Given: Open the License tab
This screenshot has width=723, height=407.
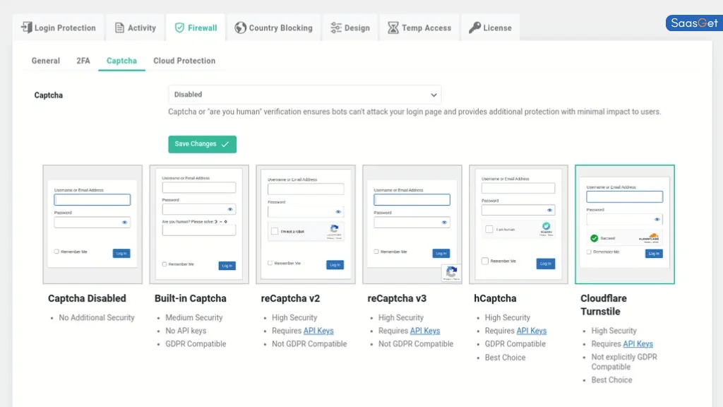Looking at the screenshot, I should (490, 28).
